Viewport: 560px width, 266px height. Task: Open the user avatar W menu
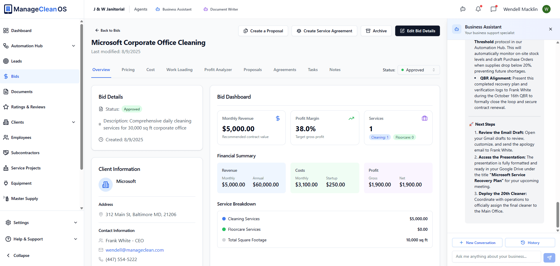click(546, 9)
